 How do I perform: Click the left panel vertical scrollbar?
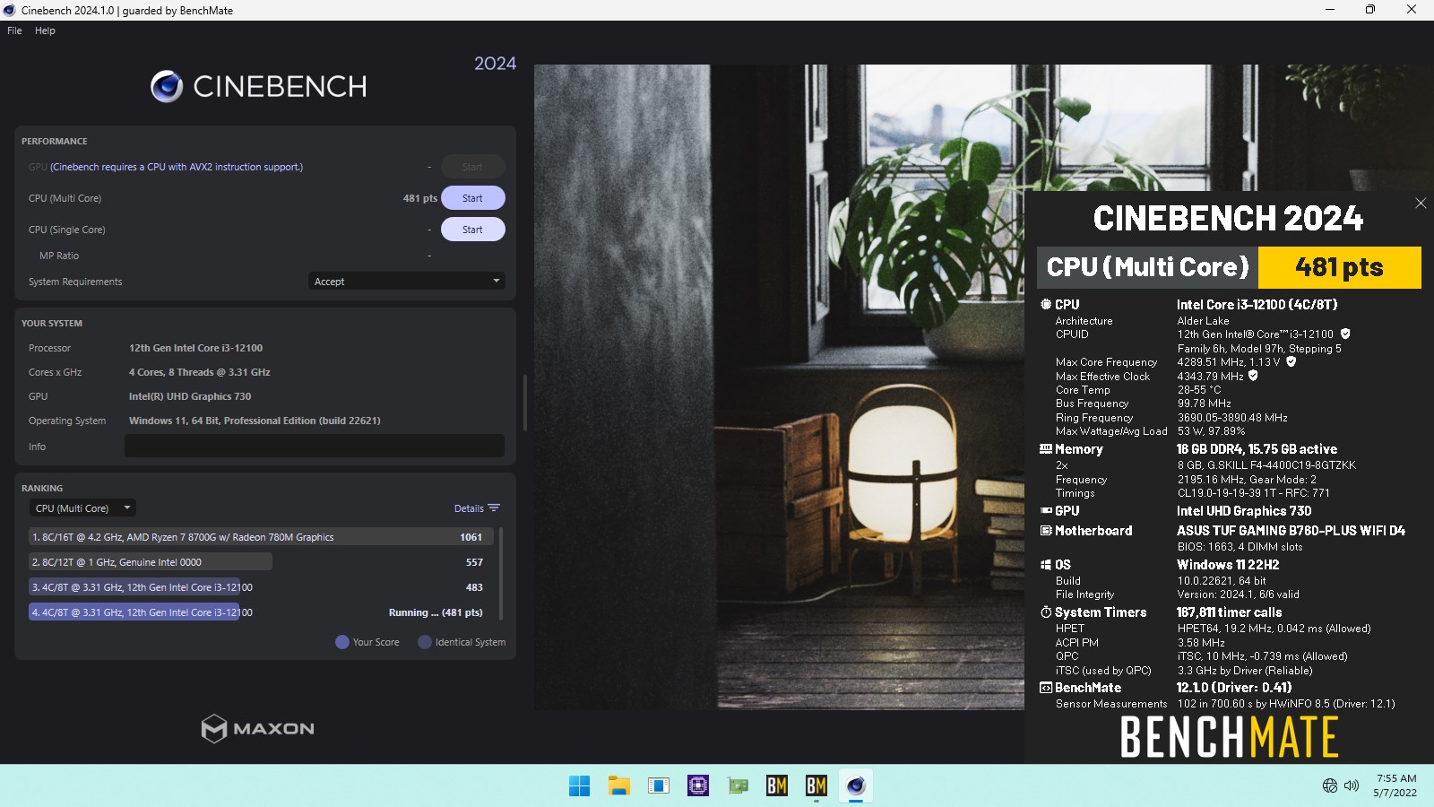(x=524, y=403)
